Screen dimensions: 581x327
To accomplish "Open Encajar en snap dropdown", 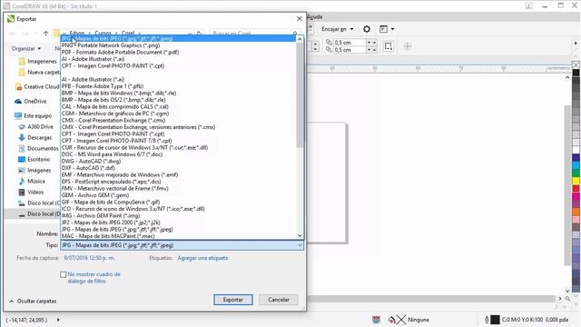I will 337,29.
